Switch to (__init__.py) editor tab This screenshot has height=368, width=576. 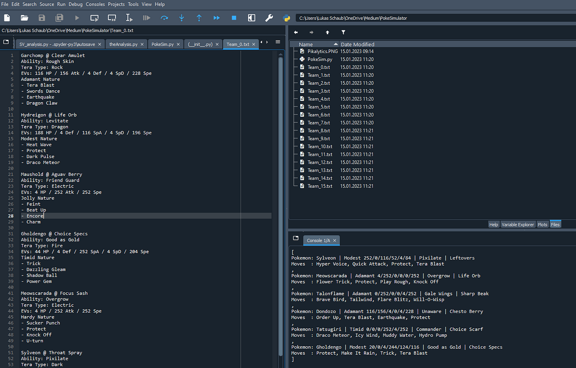(x=203, y=44)
